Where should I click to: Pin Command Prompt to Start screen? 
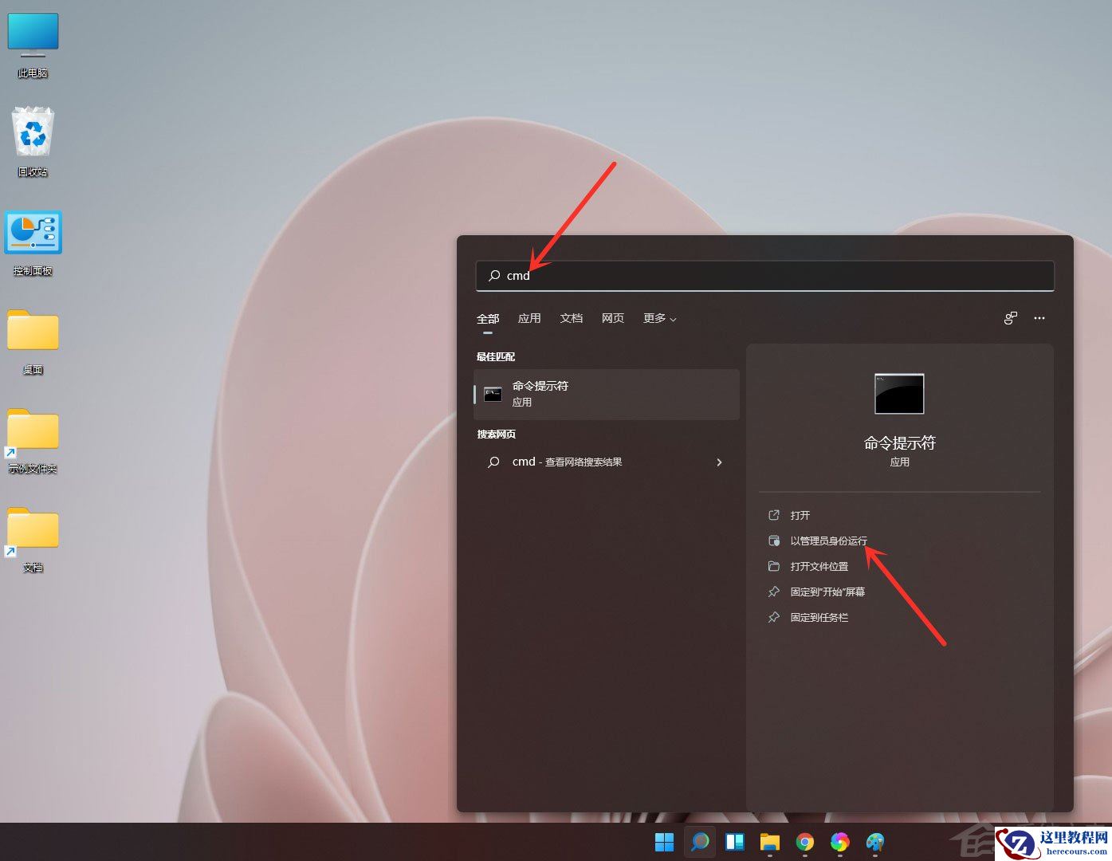coord(827,592)
